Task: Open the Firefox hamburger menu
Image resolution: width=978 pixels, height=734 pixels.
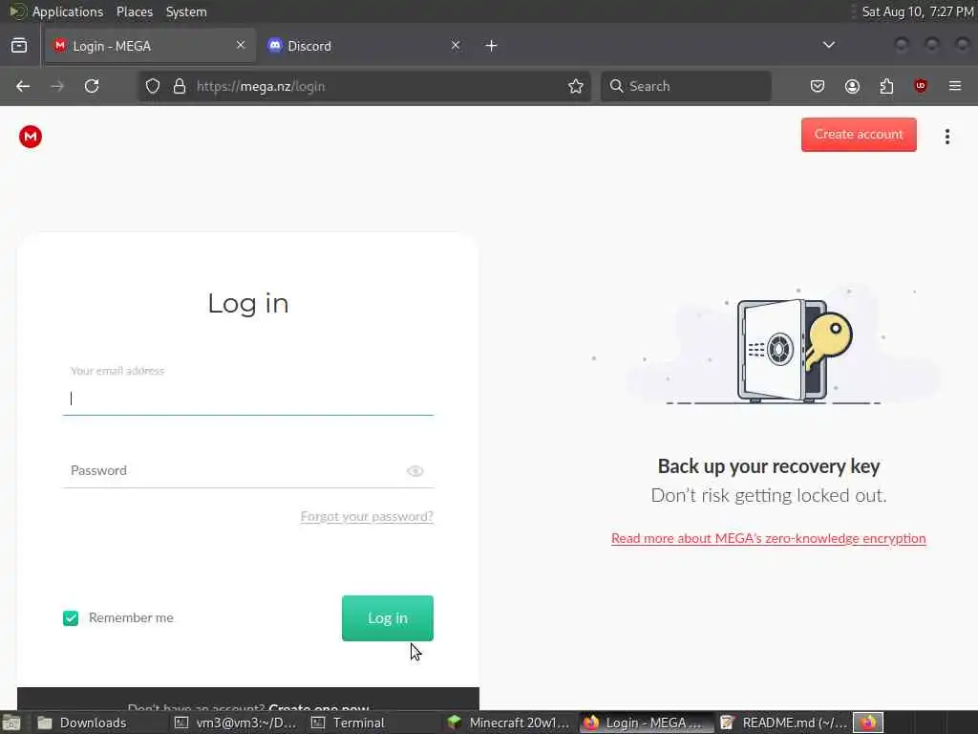Action: pos(955,86)
